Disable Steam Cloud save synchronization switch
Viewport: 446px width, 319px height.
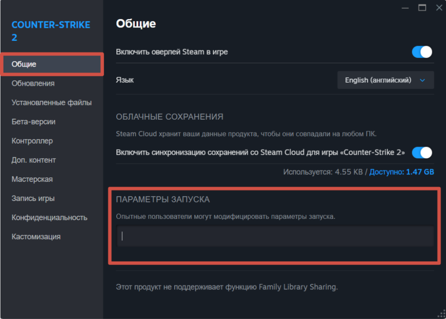422,153
